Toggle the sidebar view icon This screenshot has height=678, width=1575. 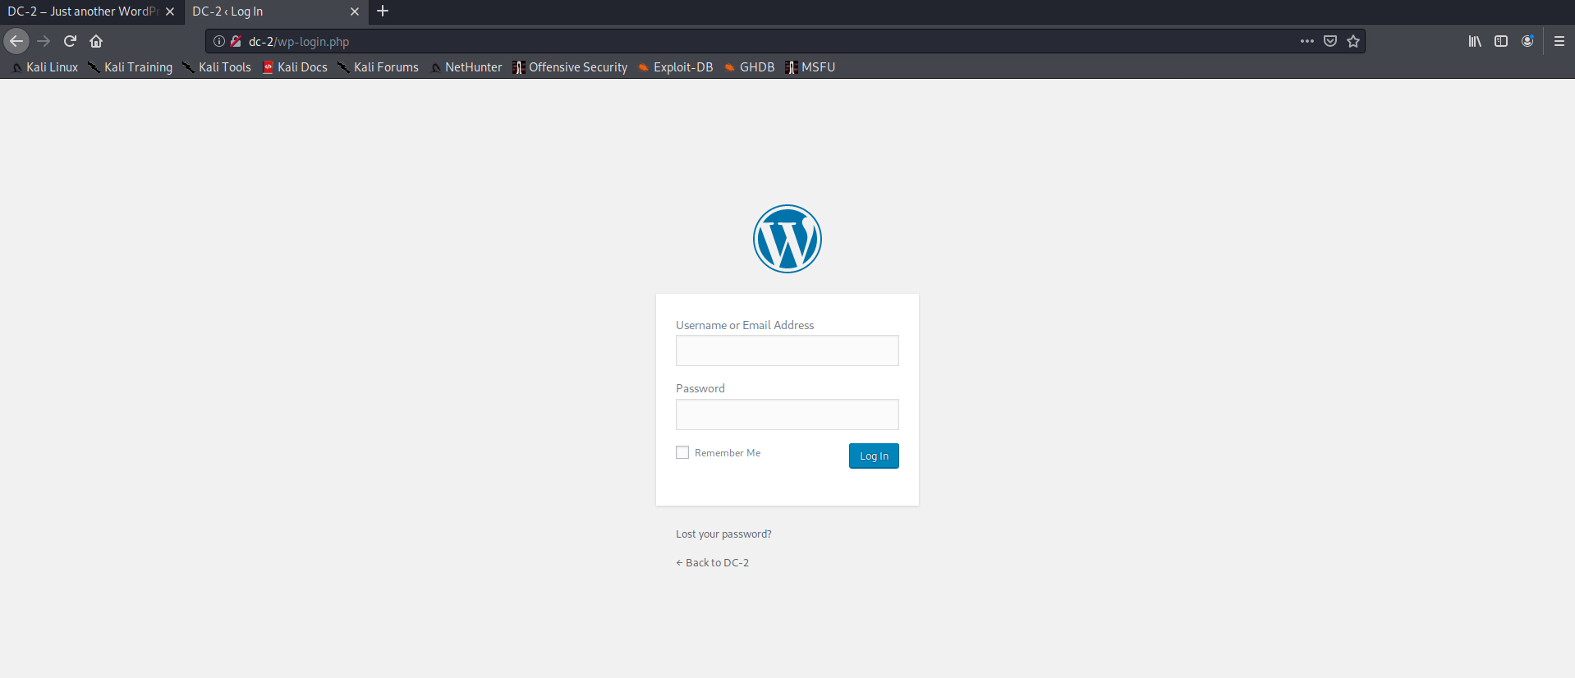click(x=1501, y=41)
